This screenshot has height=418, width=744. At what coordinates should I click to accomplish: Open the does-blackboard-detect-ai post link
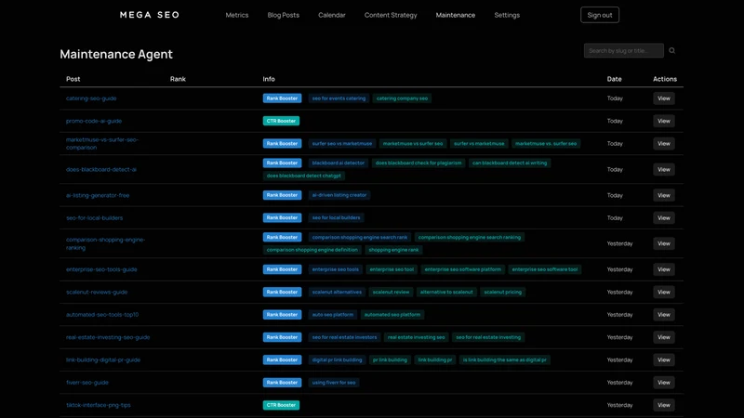[101, 169]
